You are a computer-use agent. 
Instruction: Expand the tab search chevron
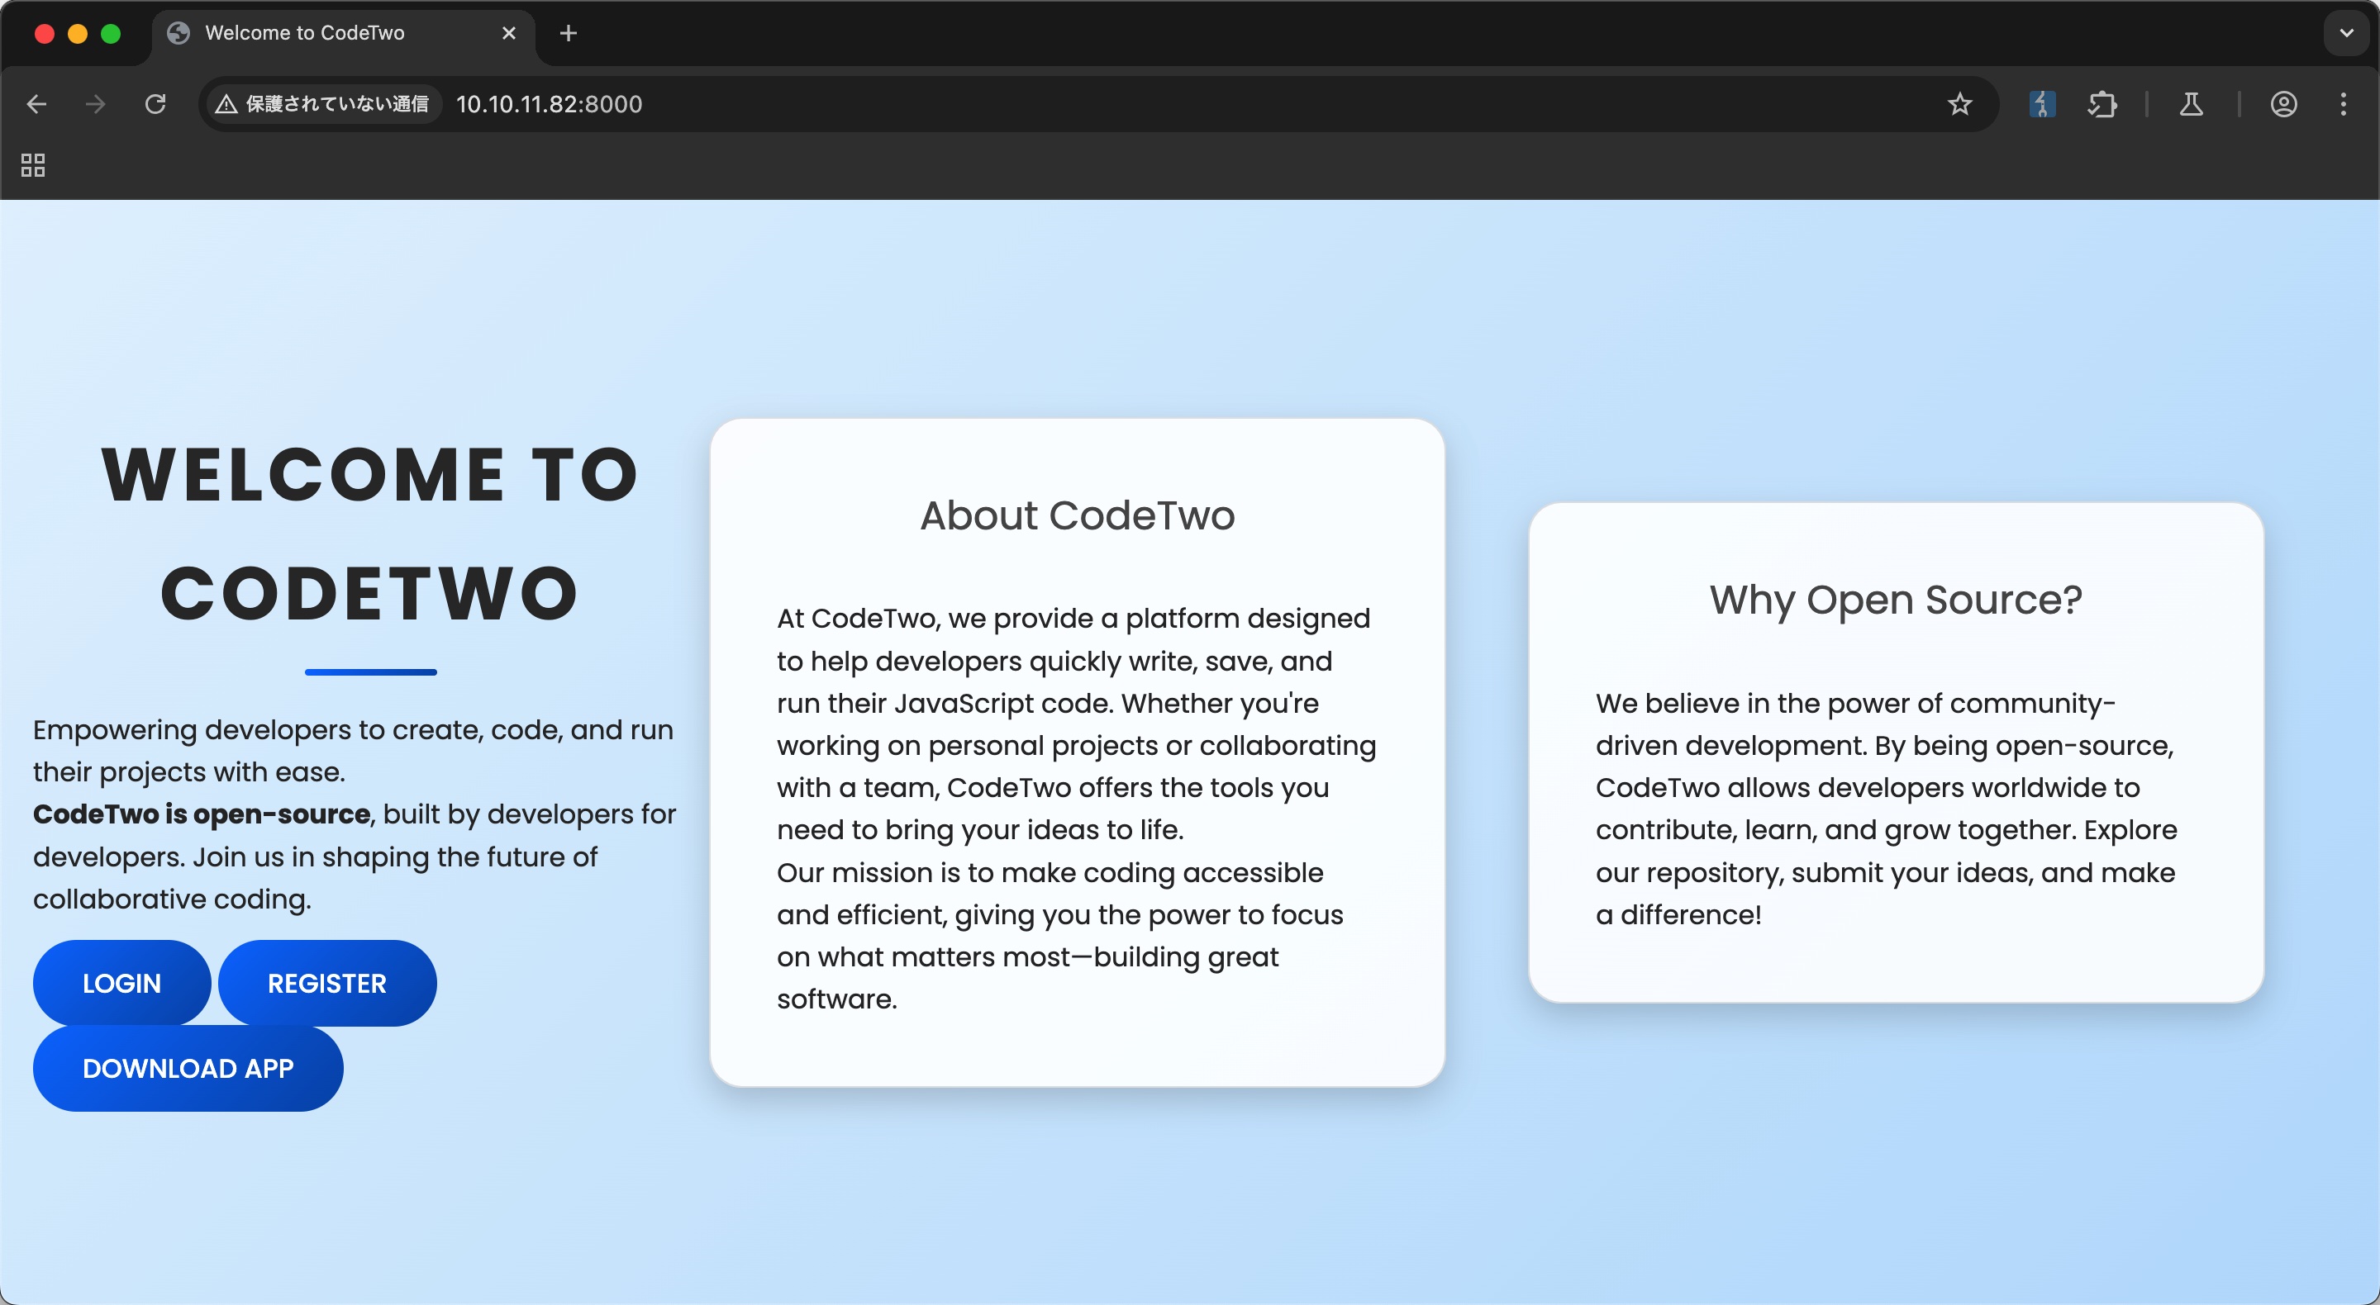[2346, 33]
